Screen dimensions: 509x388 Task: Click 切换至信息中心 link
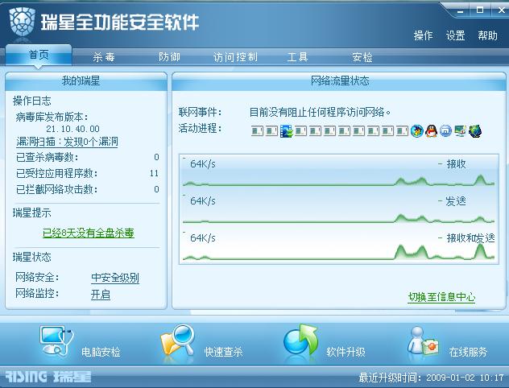pyautogui.click(x=441, y=297)
